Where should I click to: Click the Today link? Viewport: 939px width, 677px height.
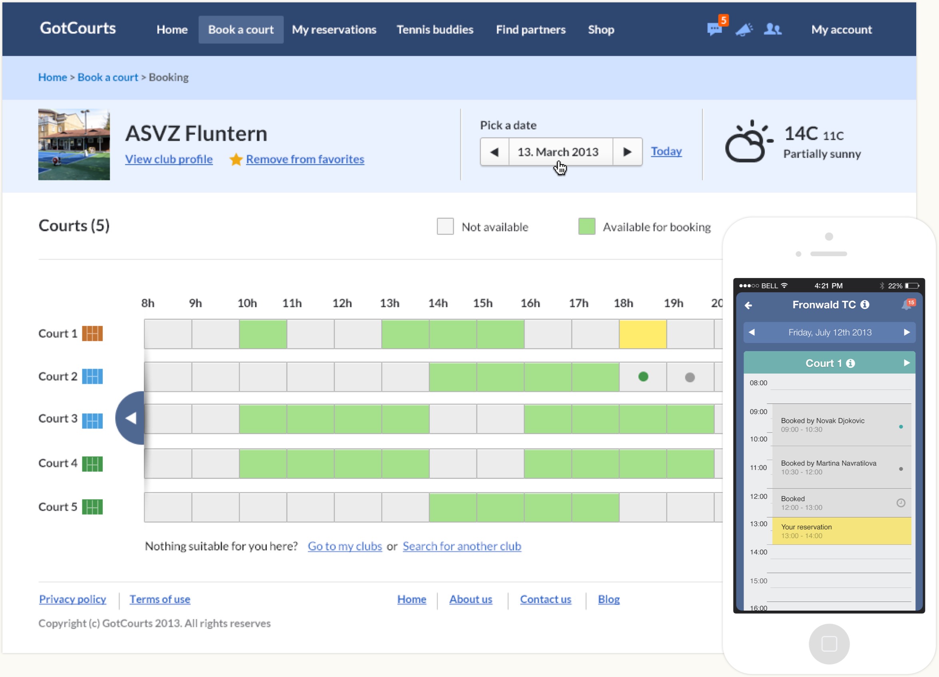coord(666,151)
